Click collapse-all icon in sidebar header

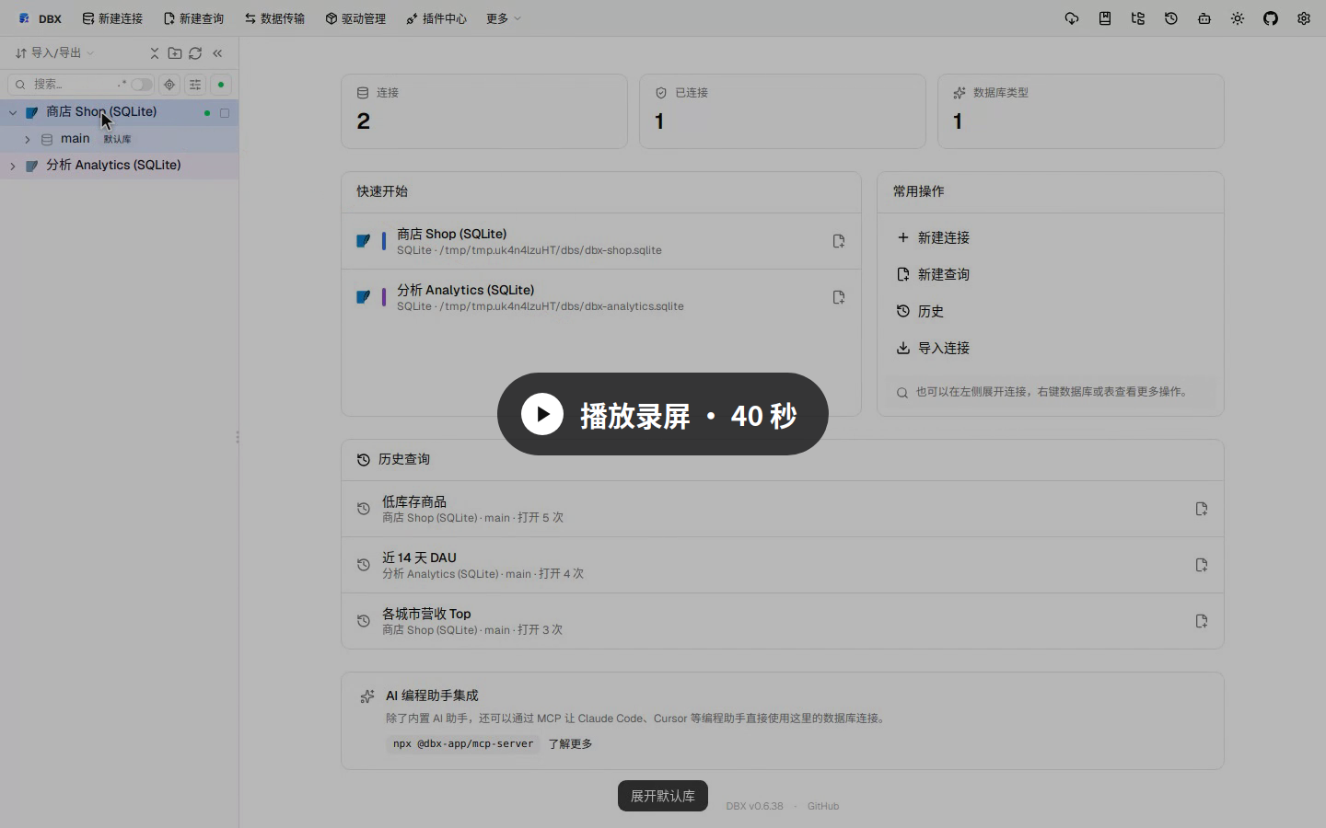(x=155, y=53)
